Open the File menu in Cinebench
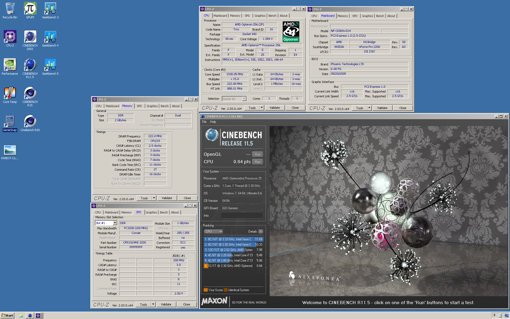 click(x=204, y=122)
